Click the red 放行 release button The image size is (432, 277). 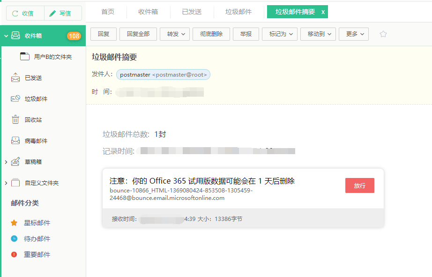tap(359, 185)
